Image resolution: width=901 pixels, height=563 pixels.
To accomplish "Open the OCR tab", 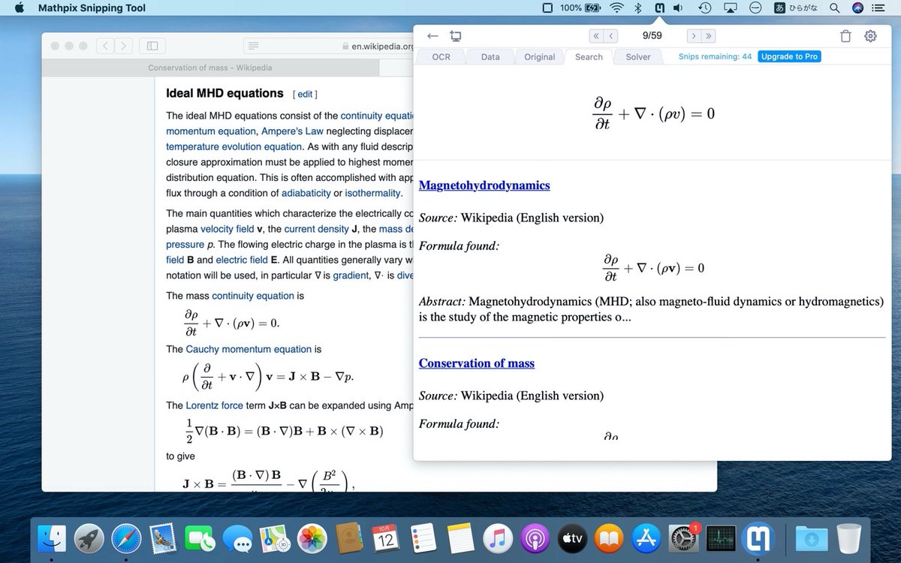I will tap(441, 57).
